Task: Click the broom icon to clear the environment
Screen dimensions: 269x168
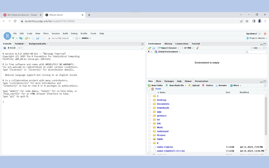Action: (198, 48)
